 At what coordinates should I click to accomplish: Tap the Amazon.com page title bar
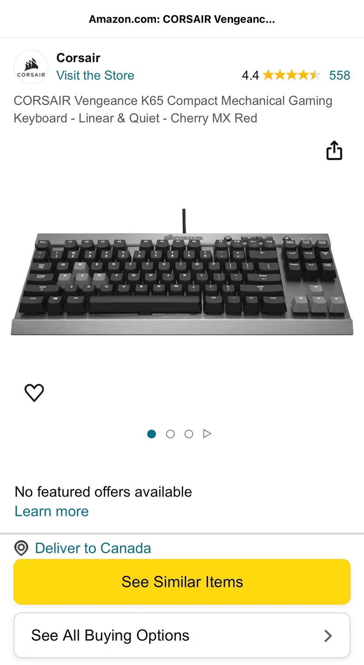[182, 19]
